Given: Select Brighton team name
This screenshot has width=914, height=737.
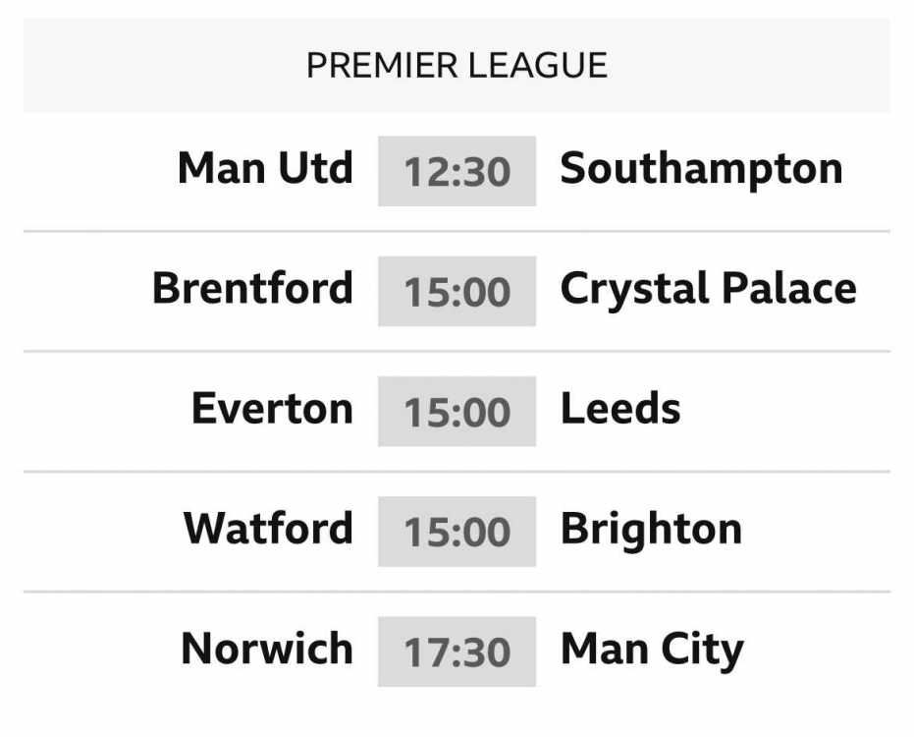Looking at the screenshot, I should point(651,531).
